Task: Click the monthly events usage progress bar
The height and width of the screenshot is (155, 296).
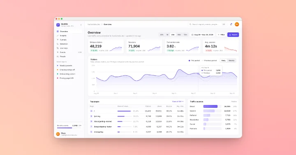Action: pos(69,128)
